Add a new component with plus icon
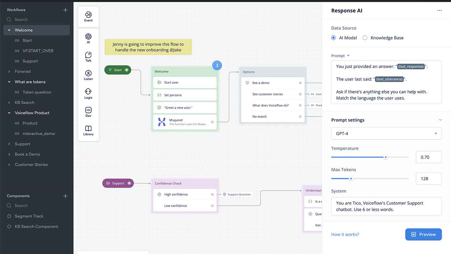Image resolution: width=451 pixels, height=254 pixels. [65, 196]
